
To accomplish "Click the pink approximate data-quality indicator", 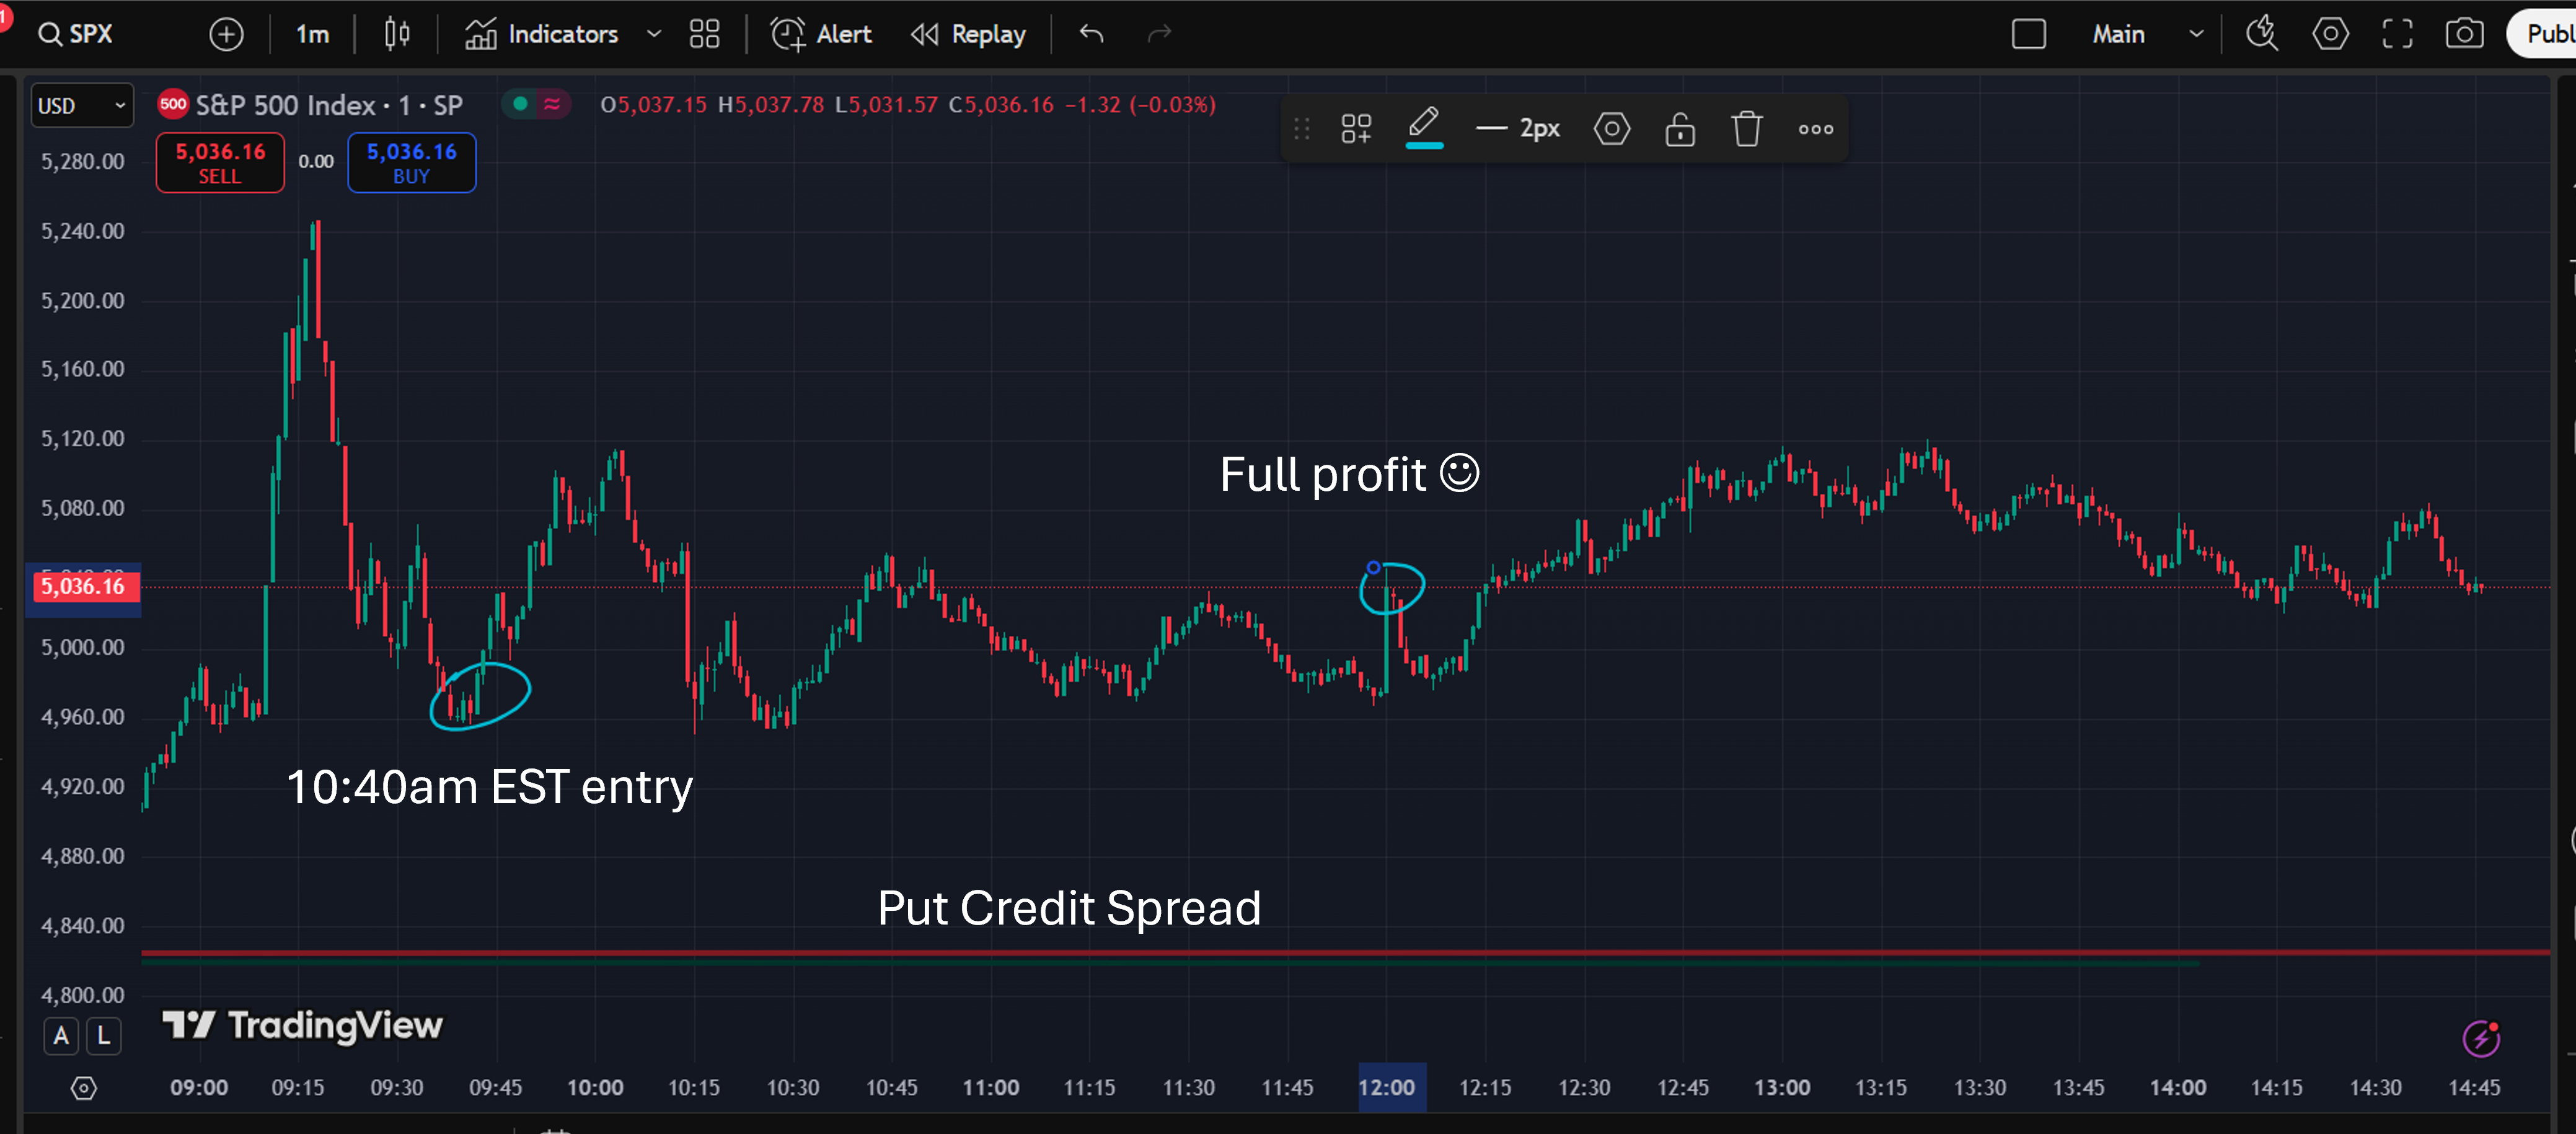I will click(552, 104).
